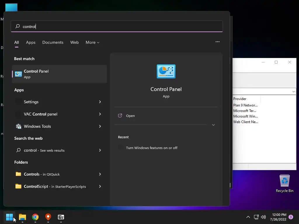
Task: Click the web result magnifier icon
Action: pos(18,150)
